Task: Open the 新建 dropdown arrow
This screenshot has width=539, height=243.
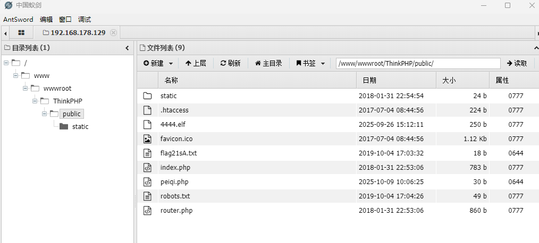Action: (x=171, y=64)
